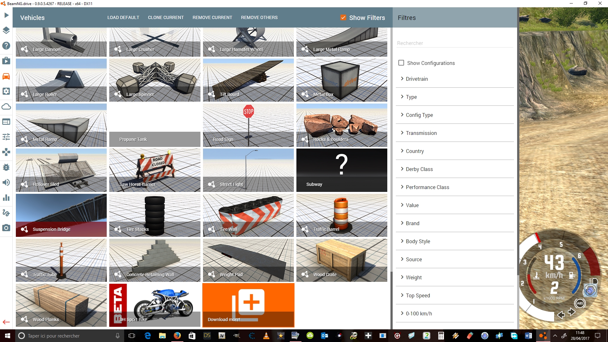Image resolution: width=608 pixels, height=342 pixels.
Task: Click the left turn signal arrow
Action: pyautogui.click(x=561, y=314)
